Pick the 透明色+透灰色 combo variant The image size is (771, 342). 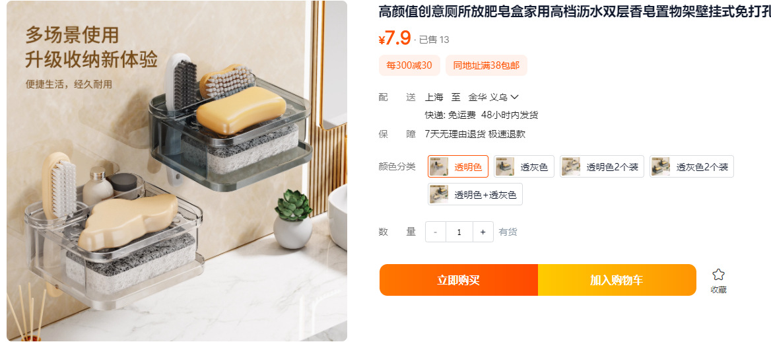coord(475,194)
